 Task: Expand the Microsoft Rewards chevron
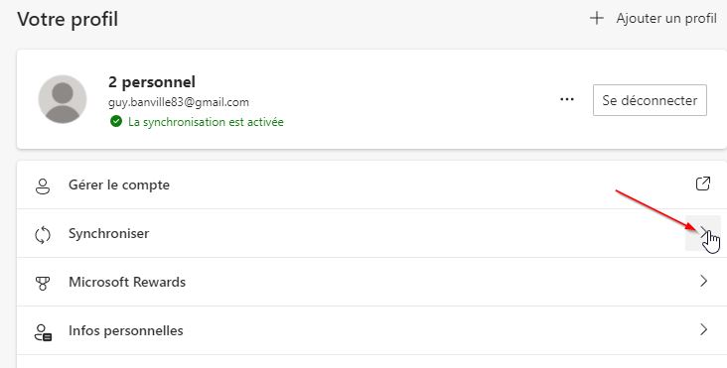pos(704,281)
